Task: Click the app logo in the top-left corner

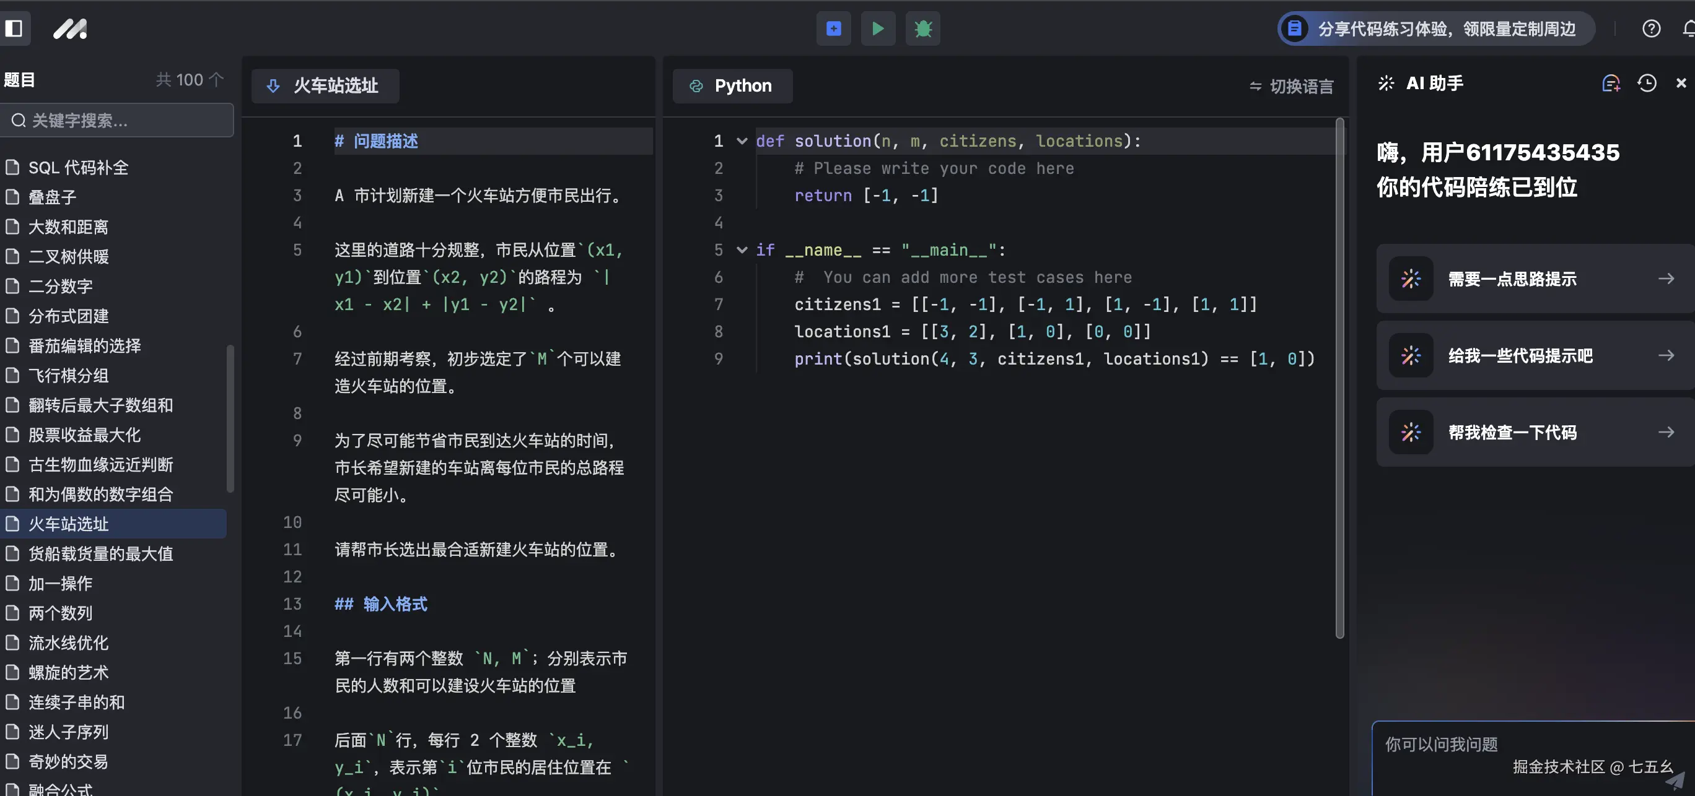Action: click(70, 28)
